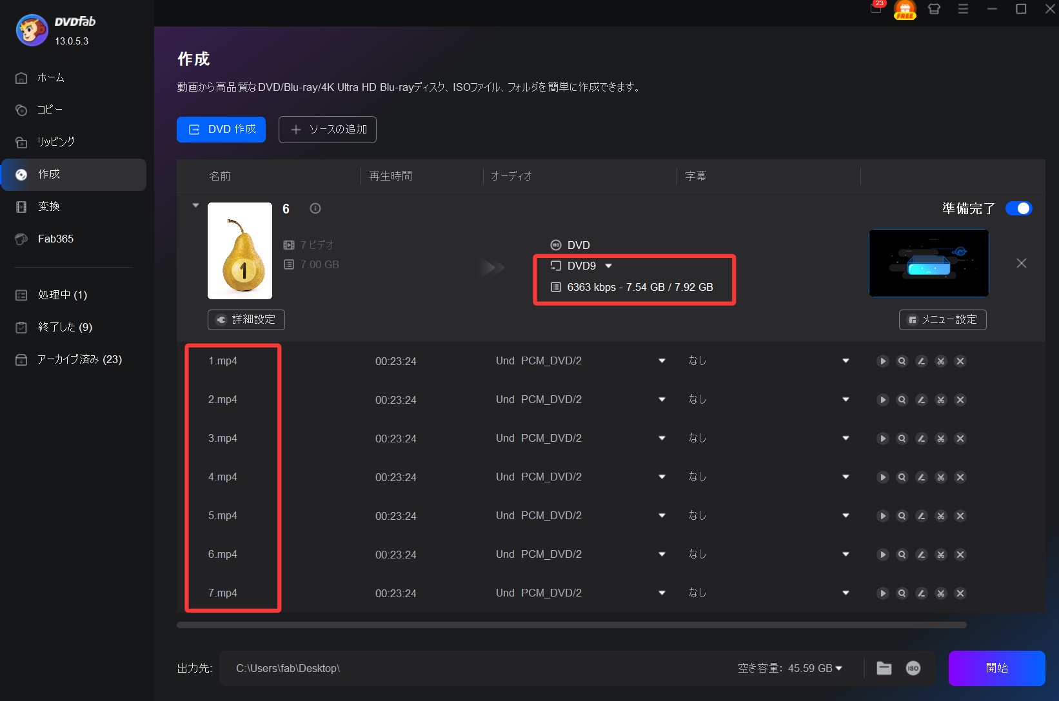
Task: Show source info icon next to title 6
Action: tap(315, 208)
